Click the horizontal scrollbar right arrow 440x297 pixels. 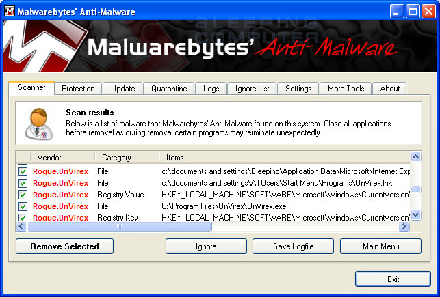[x=404, y=226]
